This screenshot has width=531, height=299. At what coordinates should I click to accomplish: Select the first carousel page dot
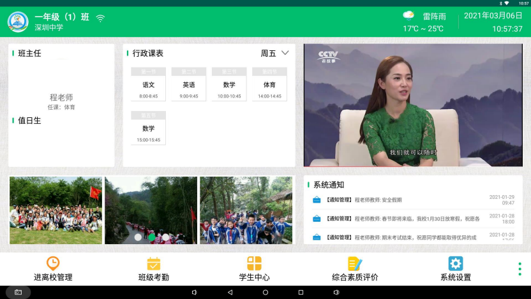(x=138, y=237)
